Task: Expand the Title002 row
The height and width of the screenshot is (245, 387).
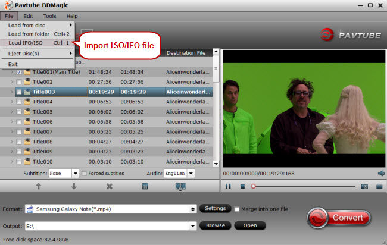Action: pos(11,82)
